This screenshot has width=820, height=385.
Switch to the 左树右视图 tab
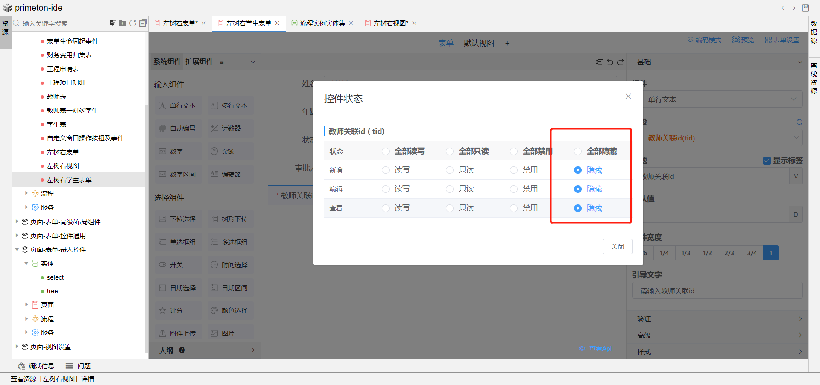pos(390,23)
